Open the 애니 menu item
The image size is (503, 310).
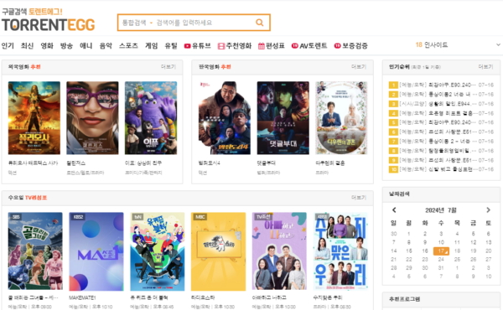pyautogui.click(x=86, y=46)
